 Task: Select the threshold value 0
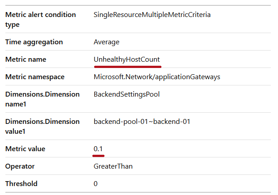(96, 184)
